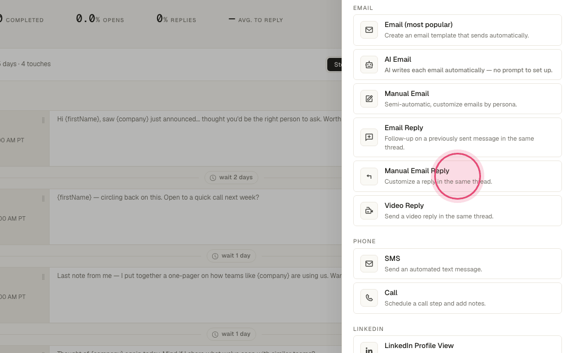The image size is (573, 353).
Task: Click the circling back on this email body
Action: [x=158, y=197]
